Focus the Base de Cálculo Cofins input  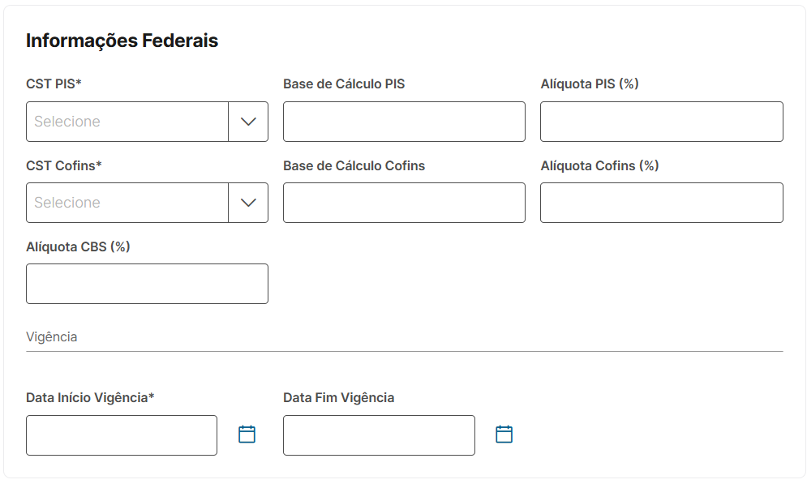[x=404, y=203]
